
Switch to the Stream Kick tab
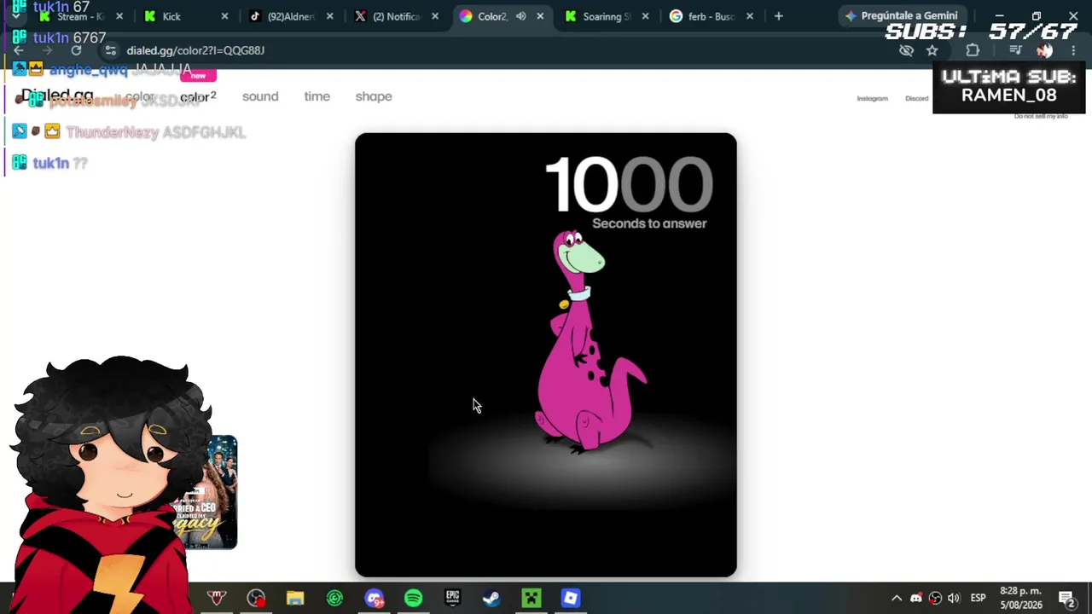point(82,16)
